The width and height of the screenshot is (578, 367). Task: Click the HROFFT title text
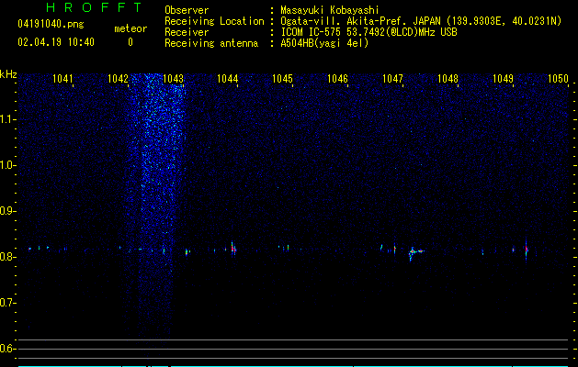94,7
